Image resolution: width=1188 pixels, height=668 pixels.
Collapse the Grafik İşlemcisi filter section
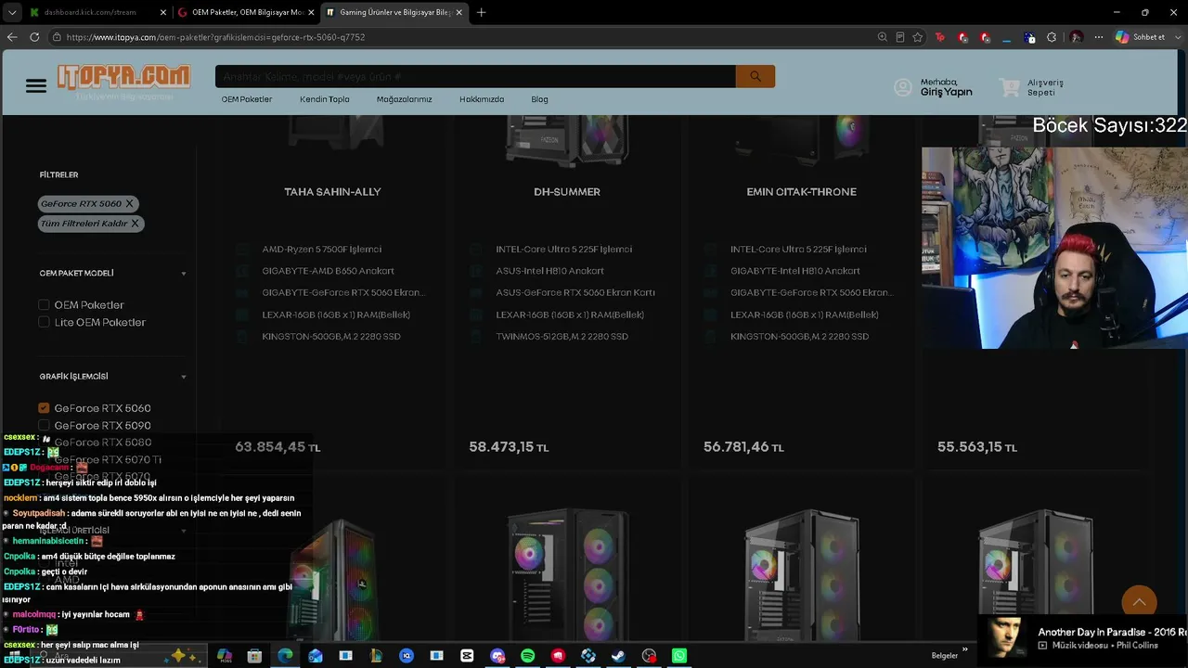183,377
